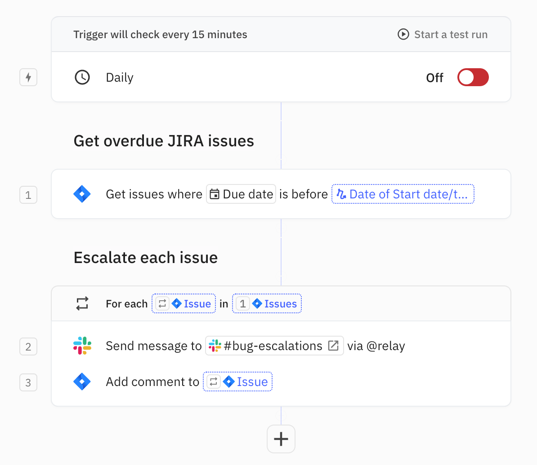Image resolution: width=537 pixels, height=465 pixels.
Task: Click the loop arrows icon beside For each
Action: coord(82,303)
